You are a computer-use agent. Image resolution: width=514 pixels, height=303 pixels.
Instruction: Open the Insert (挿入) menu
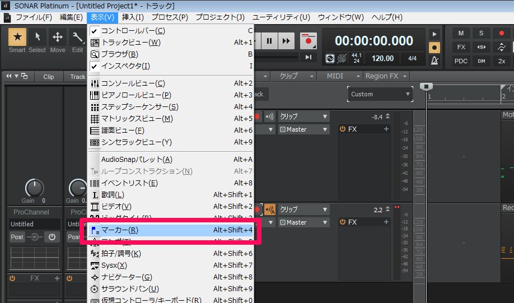coord(133,17)
